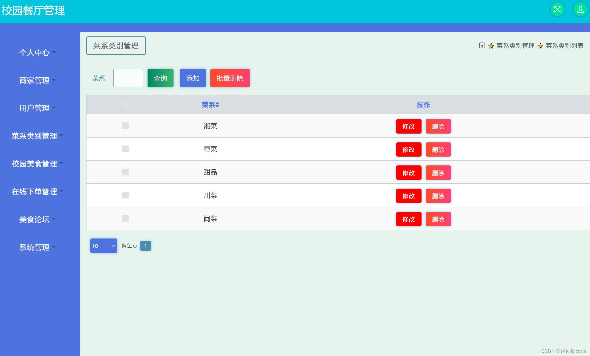Tick the checkbox beside 闽菜
This screenshot has width=590, height=356.
pos(125,218)
